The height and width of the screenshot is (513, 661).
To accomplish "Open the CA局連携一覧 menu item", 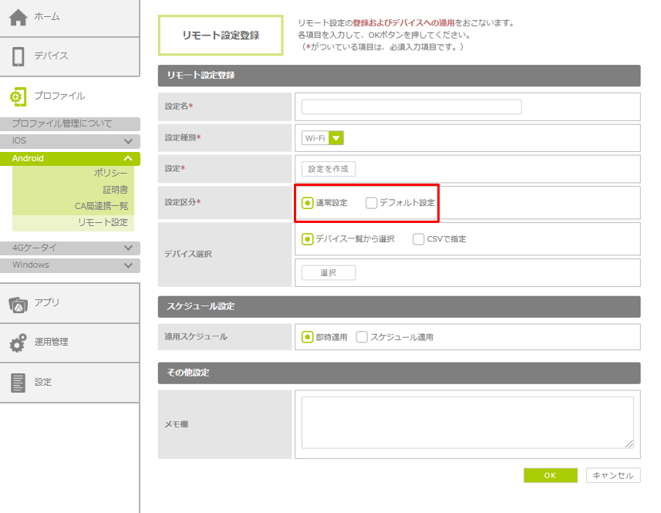I will click(101, 206).
